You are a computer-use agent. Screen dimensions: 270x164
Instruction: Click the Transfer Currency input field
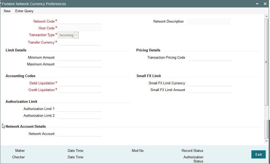79,42
